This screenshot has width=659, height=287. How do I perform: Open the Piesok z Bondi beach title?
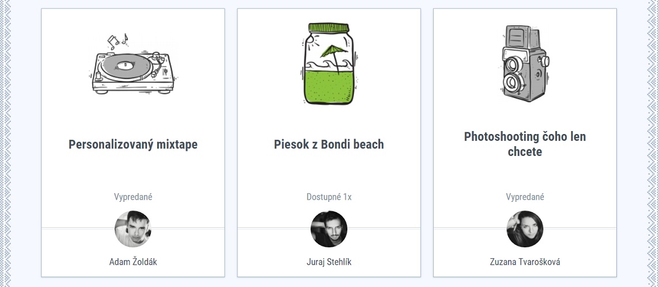pos(329,144)
